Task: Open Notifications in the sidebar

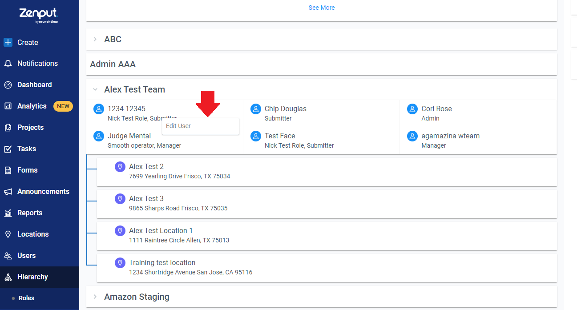Action: [37, 64]
